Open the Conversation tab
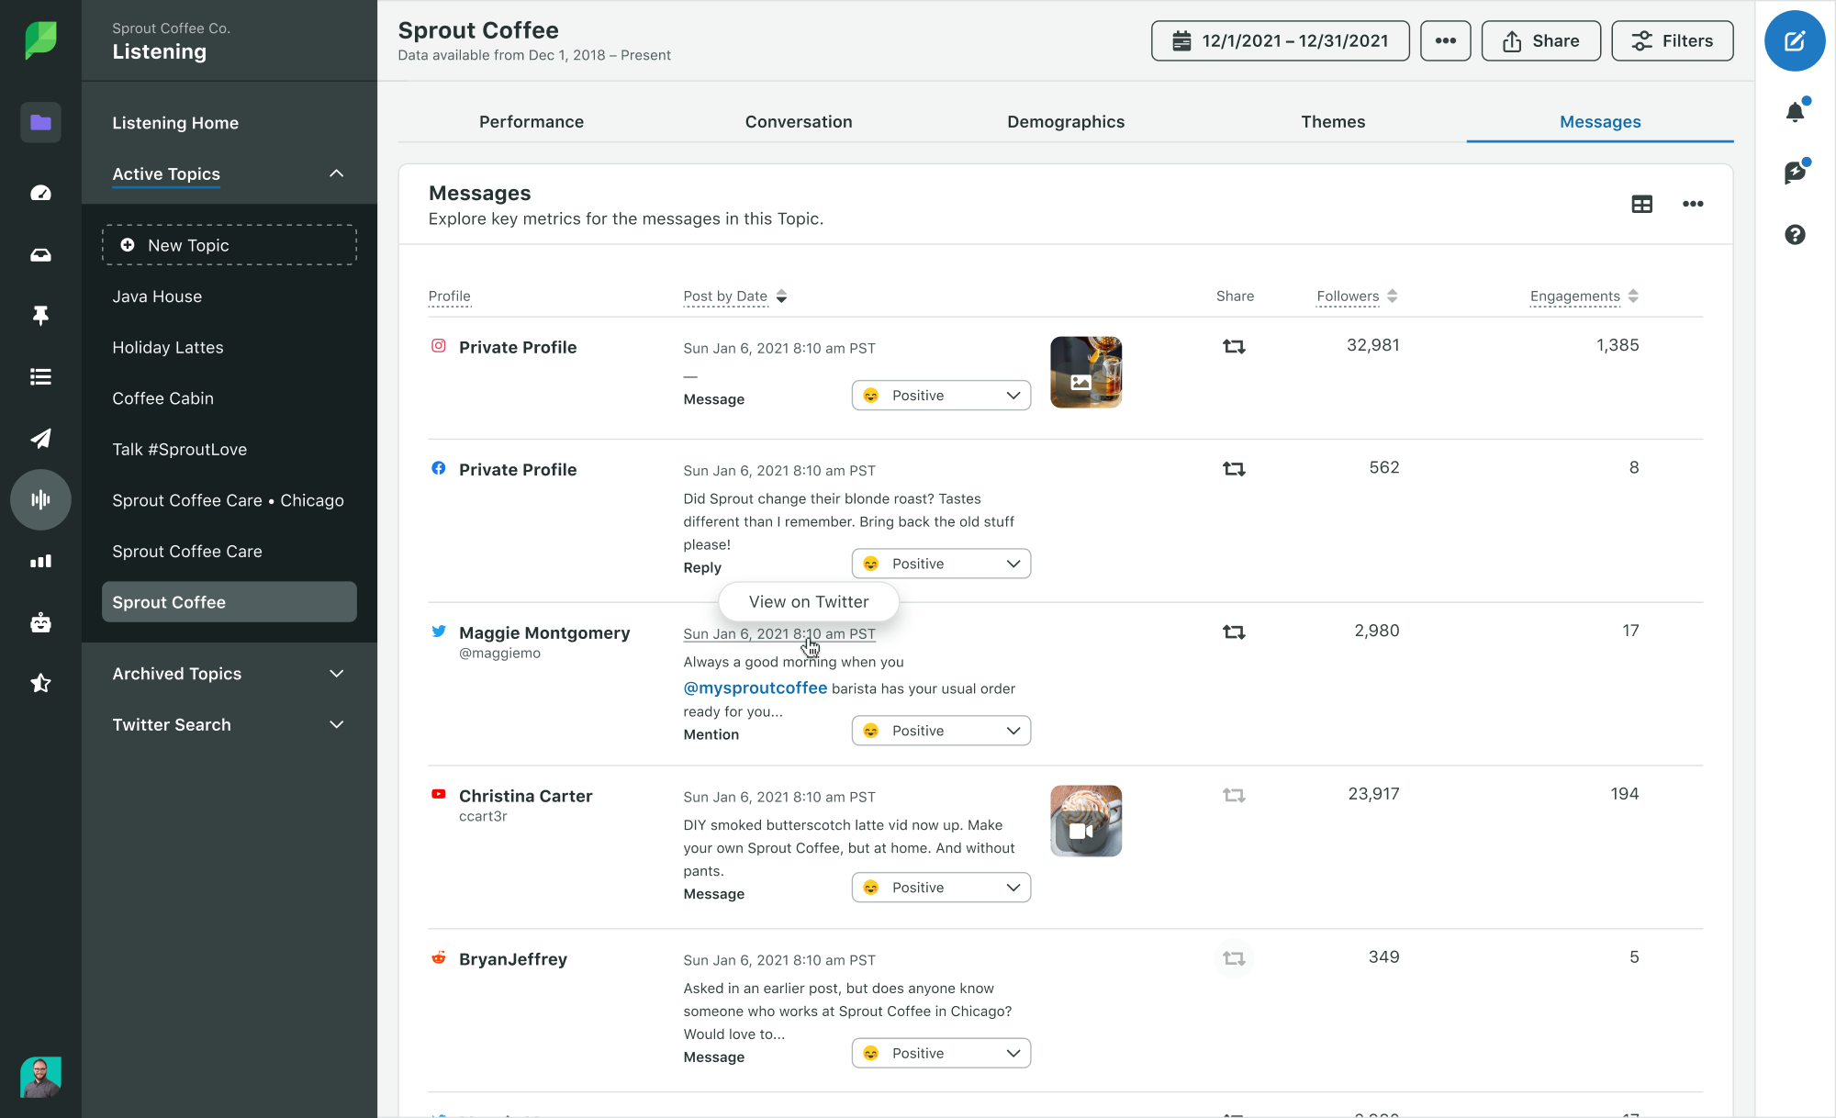This screenshot has height=1118, width=1836. click(x=798, y=122)
